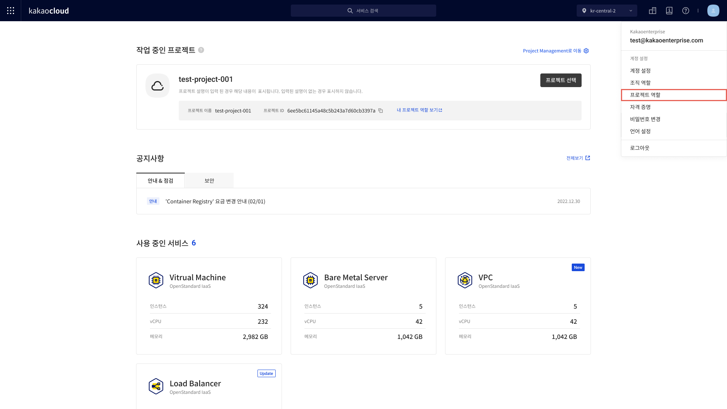Click the notice date 2022.12.30
This screenshot has width=727, height=409.
569,201
